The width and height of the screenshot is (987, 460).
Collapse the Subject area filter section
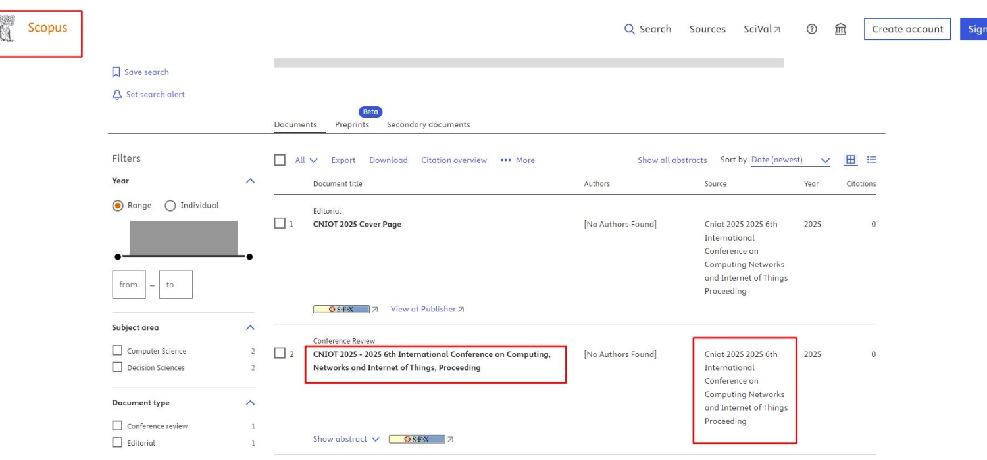pos(250,327)
